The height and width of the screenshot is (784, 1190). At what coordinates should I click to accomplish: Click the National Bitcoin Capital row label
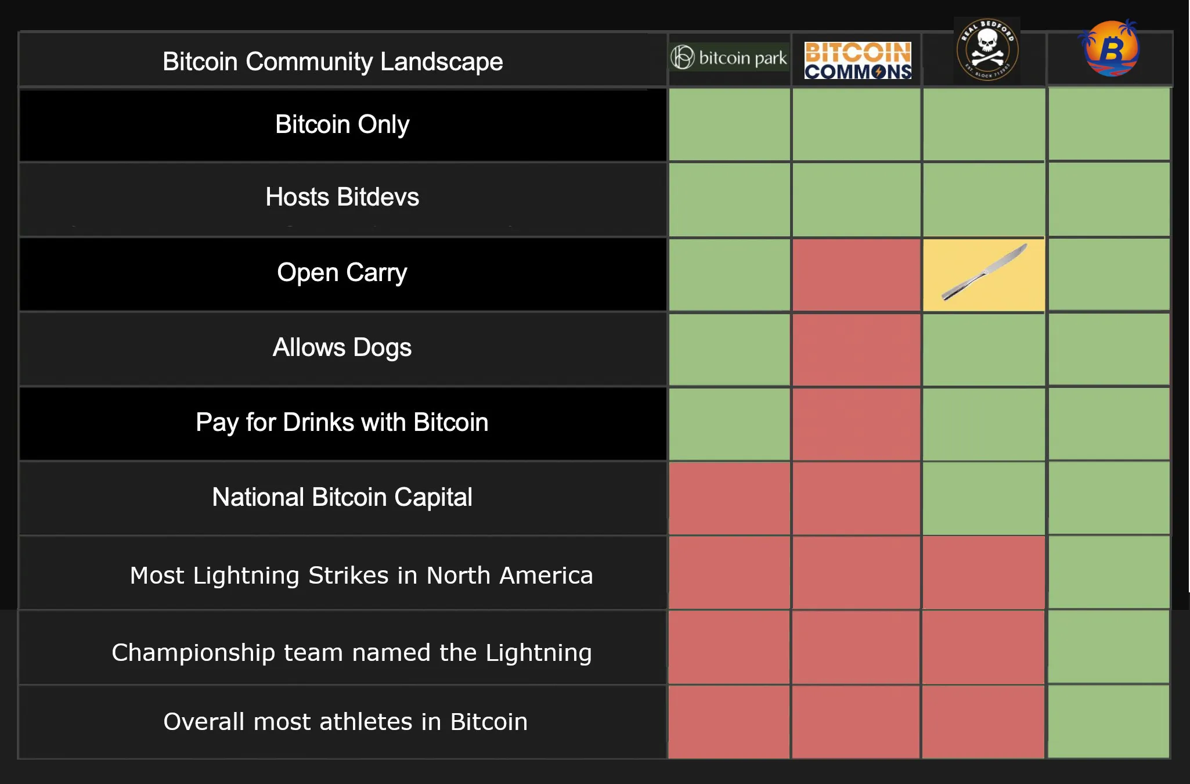coord(342,497)
